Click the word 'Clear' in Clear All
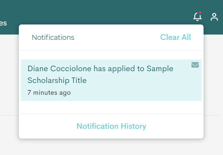223x155 pixels. pos(170,37)
